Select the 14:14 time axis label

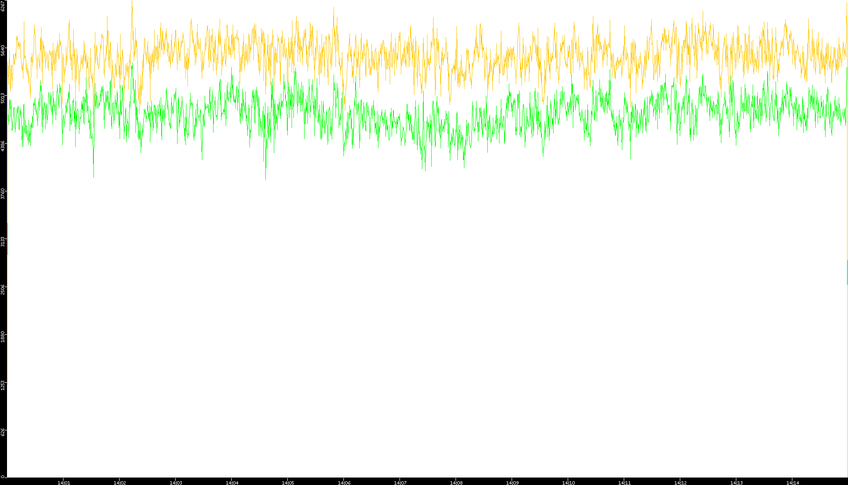pos(792,482)
